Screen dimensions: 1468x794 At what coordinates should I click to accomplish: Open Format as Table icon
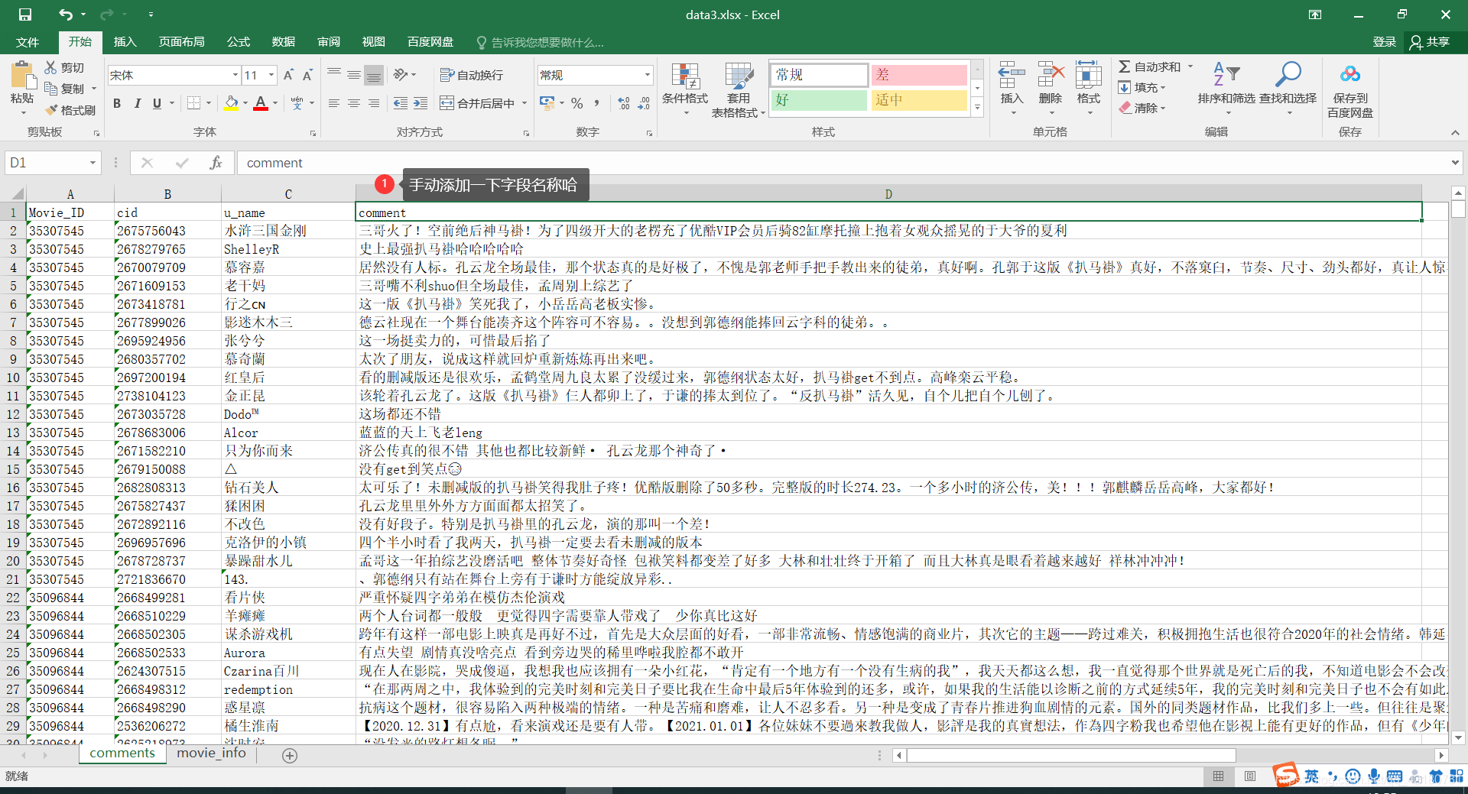739,76
